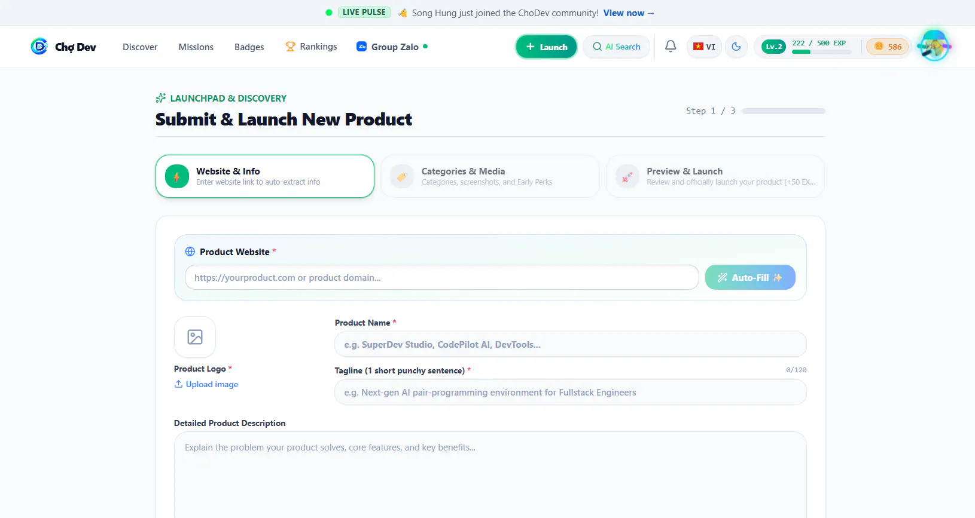Click the 586 coins balance badge
This screenshot has width=975, height=518.
(888, 47)
